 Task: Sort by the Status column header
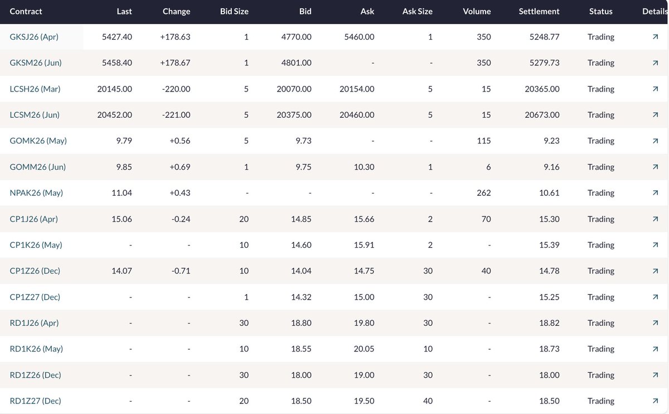(600, 11)
